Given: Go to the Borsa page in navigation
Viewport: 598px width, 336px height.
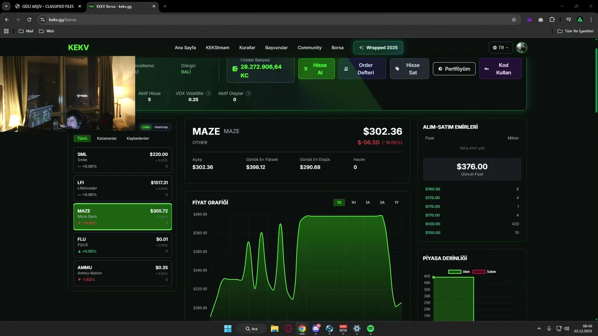Looking at the screenshot, I should (x=337, y=48).
